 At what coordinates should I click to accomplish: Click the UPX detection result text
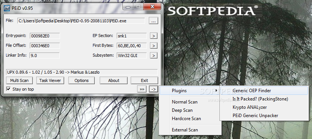coord(82,72)
